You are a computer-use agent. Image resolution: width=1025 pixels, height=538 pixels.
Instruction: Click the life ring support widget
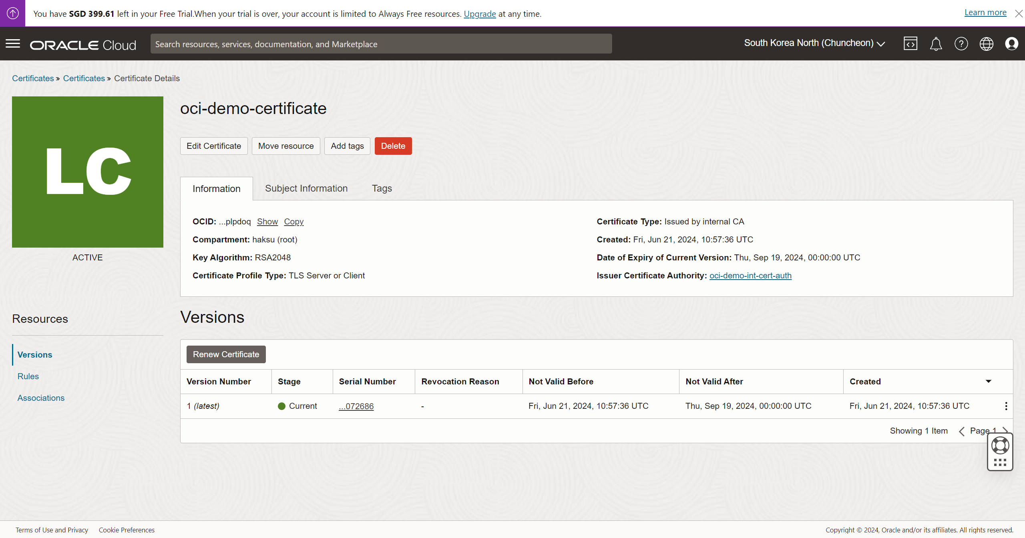tap(1000, 446)
